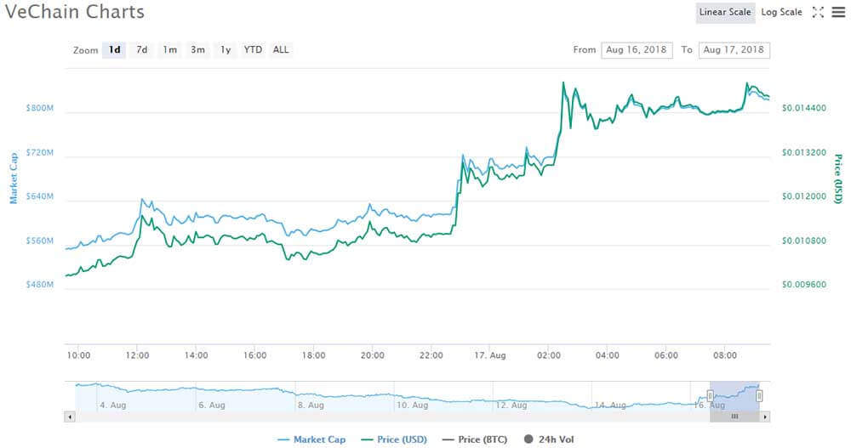Show ALL time zoom range

point(281,50)
